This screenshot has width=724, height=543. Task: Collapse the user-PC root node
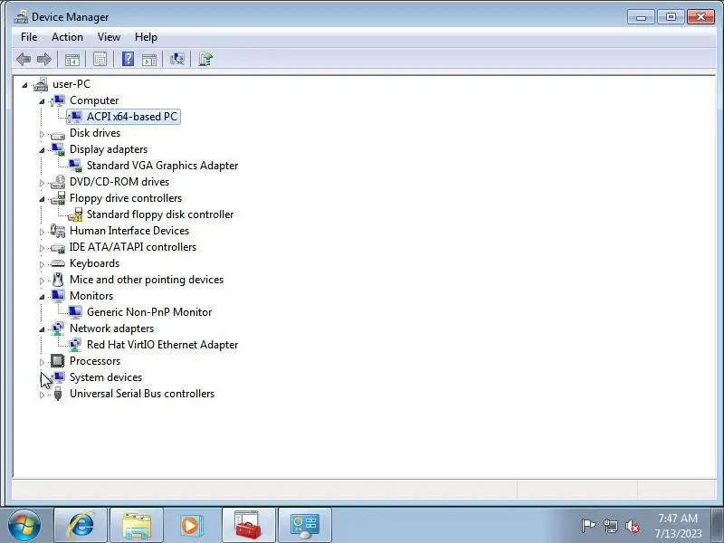pyautogui.click(x=24, y=85)
